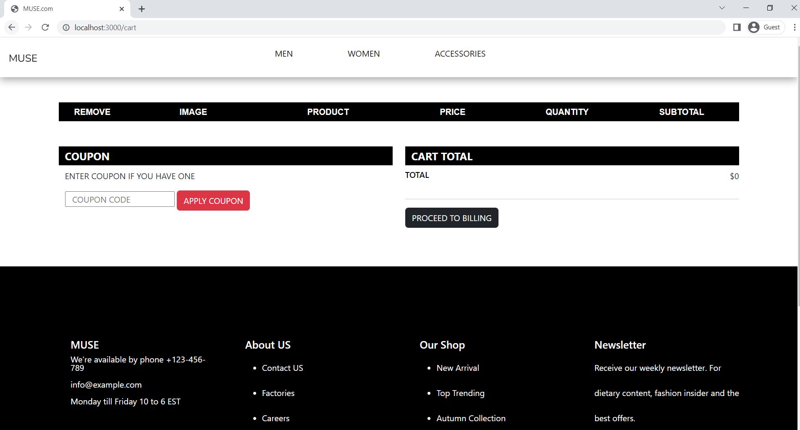Switch to the MEN menu item
Viewport: 800px width, 430px height.
[x=283, y=54]
